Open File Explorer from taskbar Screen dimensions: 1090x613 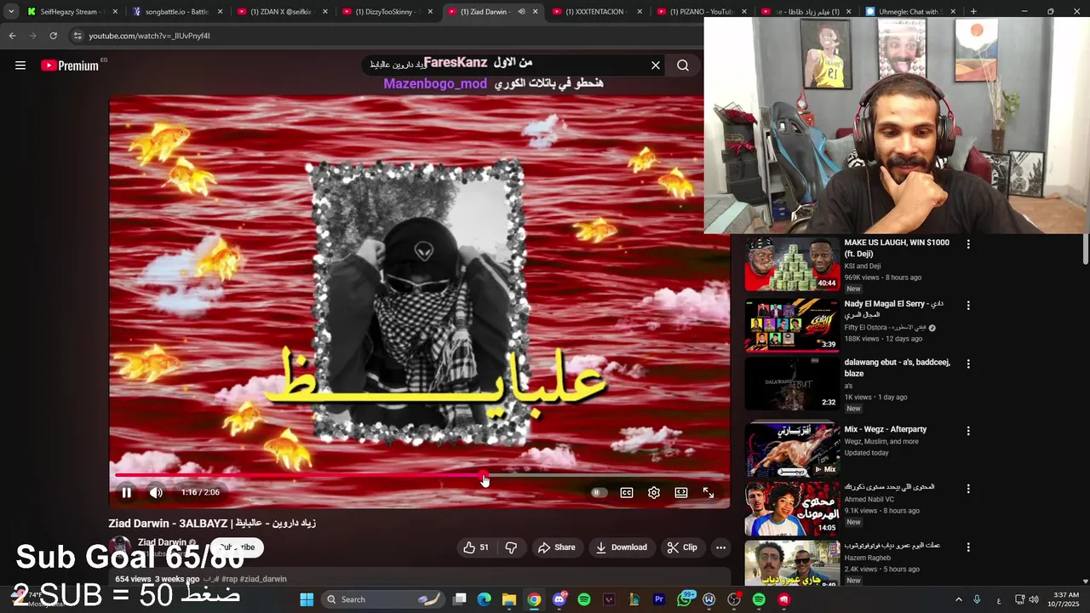click(x=509, y=599)
